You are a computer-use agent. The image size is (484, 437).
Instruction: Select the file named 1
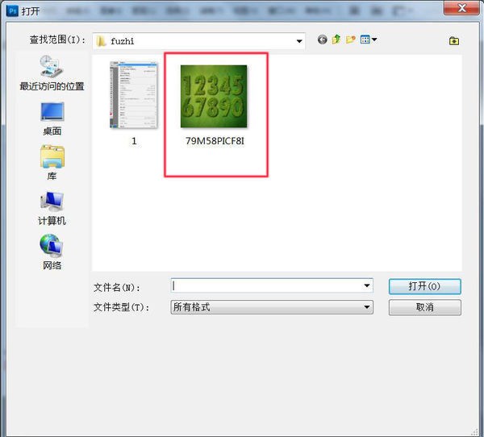click(134, 97)
